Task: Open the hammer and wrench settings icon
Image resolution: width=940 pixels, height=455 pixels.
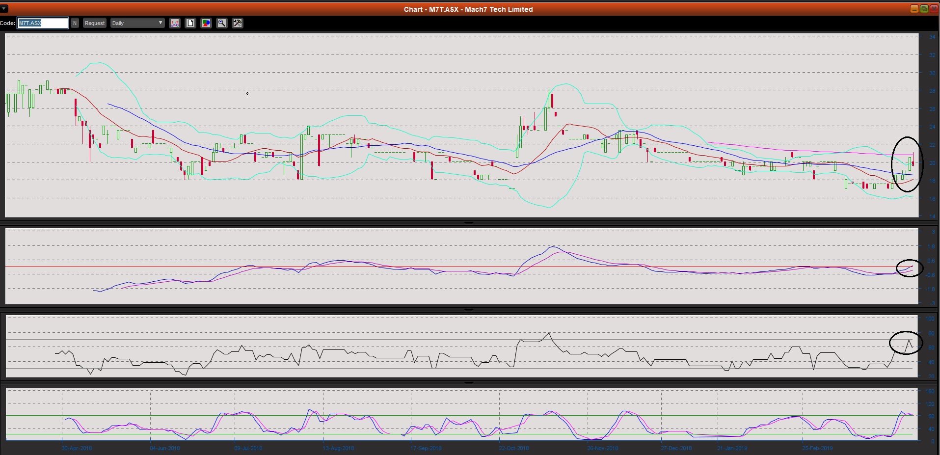Action: [x=238, y=23]
